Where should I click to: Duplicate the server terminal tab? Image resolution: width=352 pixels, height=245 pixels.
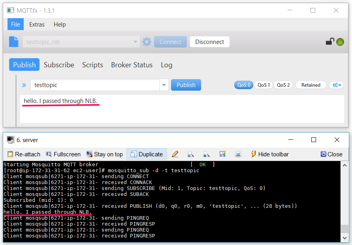click(147, 154)
